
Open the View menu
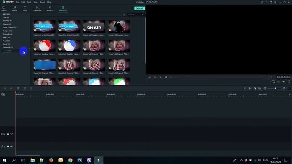coord(36,2)
